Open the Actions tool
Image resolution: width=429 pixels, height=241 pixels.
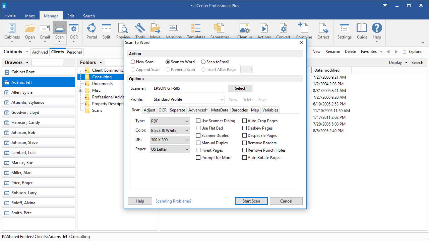(x=264, y=31)
